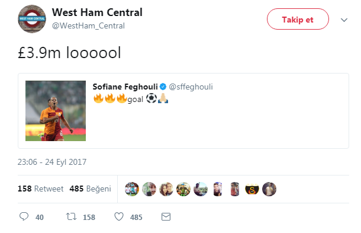View the 158 Retweet list

click(40, 189)
